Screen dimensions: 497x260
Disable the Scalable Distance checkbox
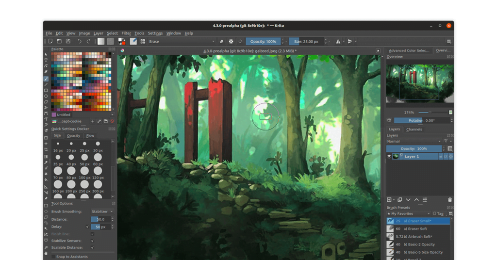click(92, 247)
